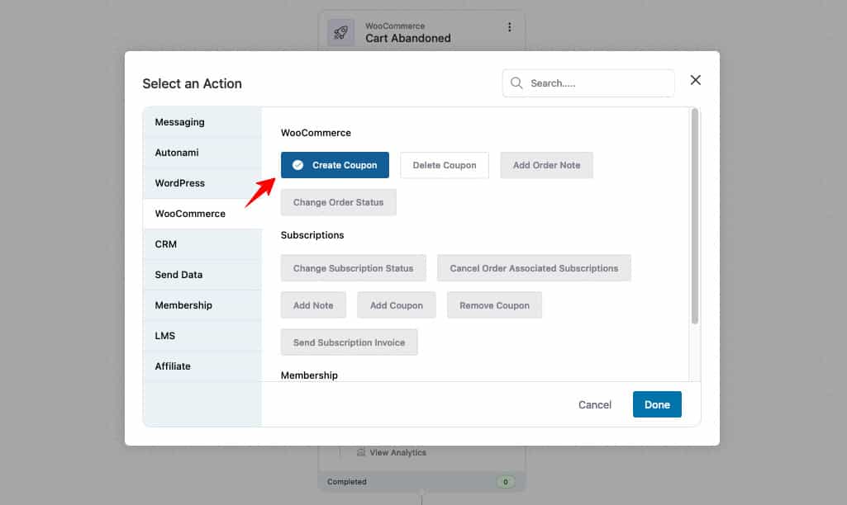Focus the Search input field

(588, 83)
